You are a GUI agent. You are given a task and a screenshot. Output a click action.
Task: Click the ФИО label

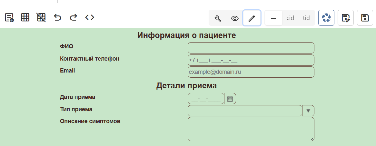pyautogui.click(x=67, y=46)
